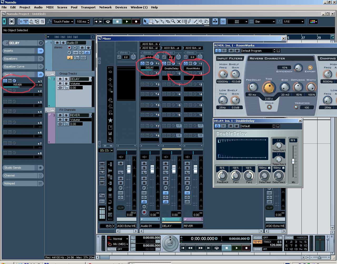Open the Transport menu
This screenshot has height=264, width=337.
[88, 7]
